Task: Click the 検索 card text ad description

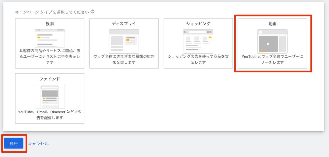Action: pyautogui.click(x=50, y=56)
